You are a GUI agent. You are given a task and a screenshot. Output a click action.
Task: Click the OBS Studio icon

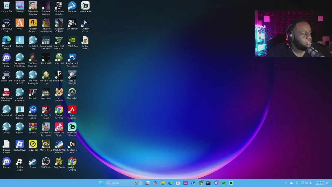(x=46, y=163)
